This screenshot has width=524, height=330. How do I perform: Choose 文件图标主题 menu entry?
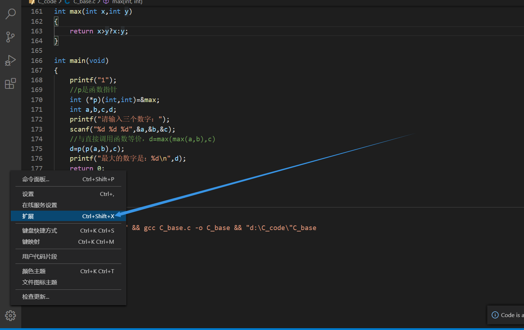tap(68, 282)
